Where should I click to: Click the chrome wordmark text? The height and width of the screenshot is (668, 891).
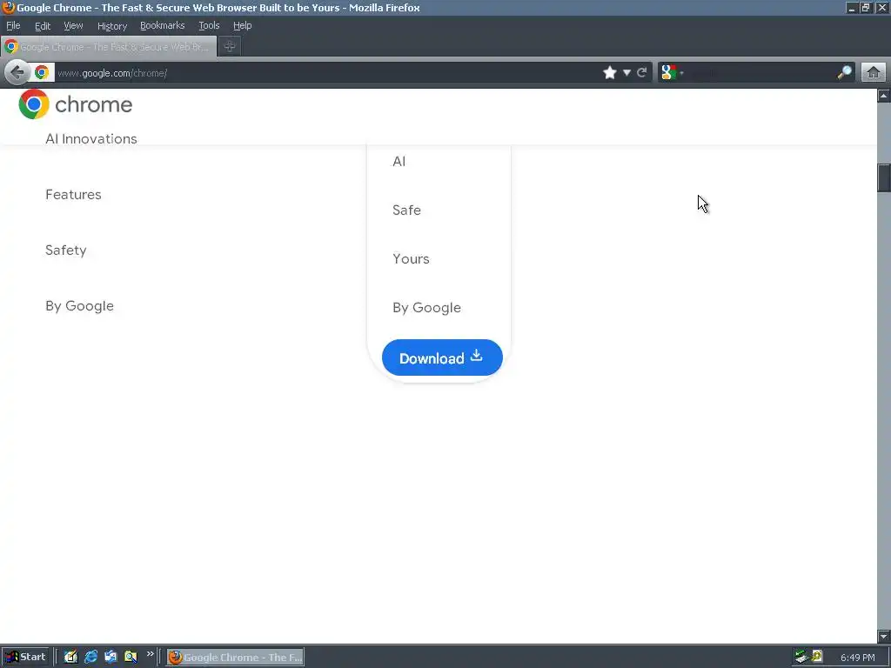tap(94, 104)
